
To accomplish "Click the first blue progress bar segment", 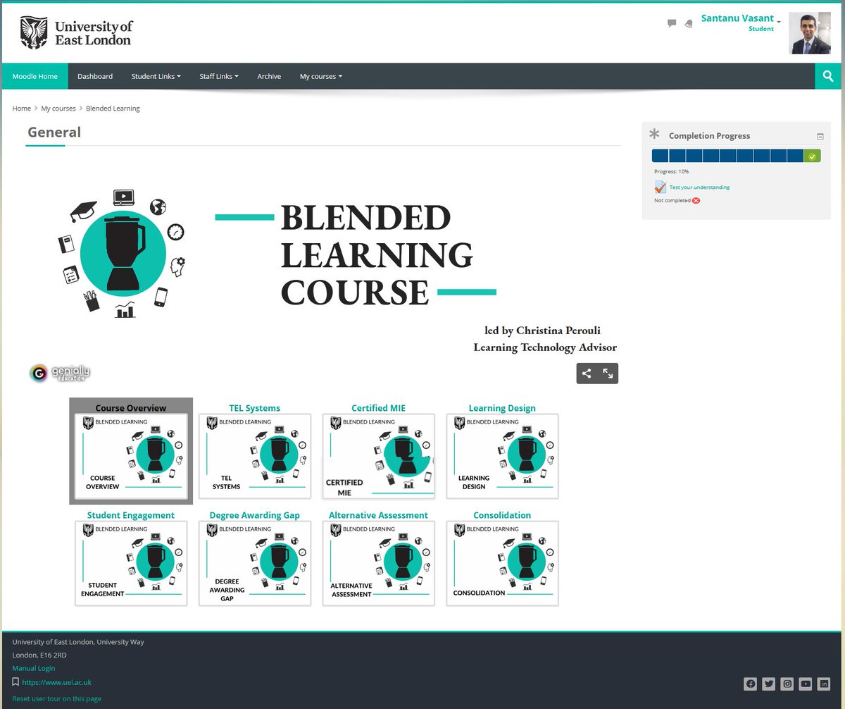I will pos(660,156).
